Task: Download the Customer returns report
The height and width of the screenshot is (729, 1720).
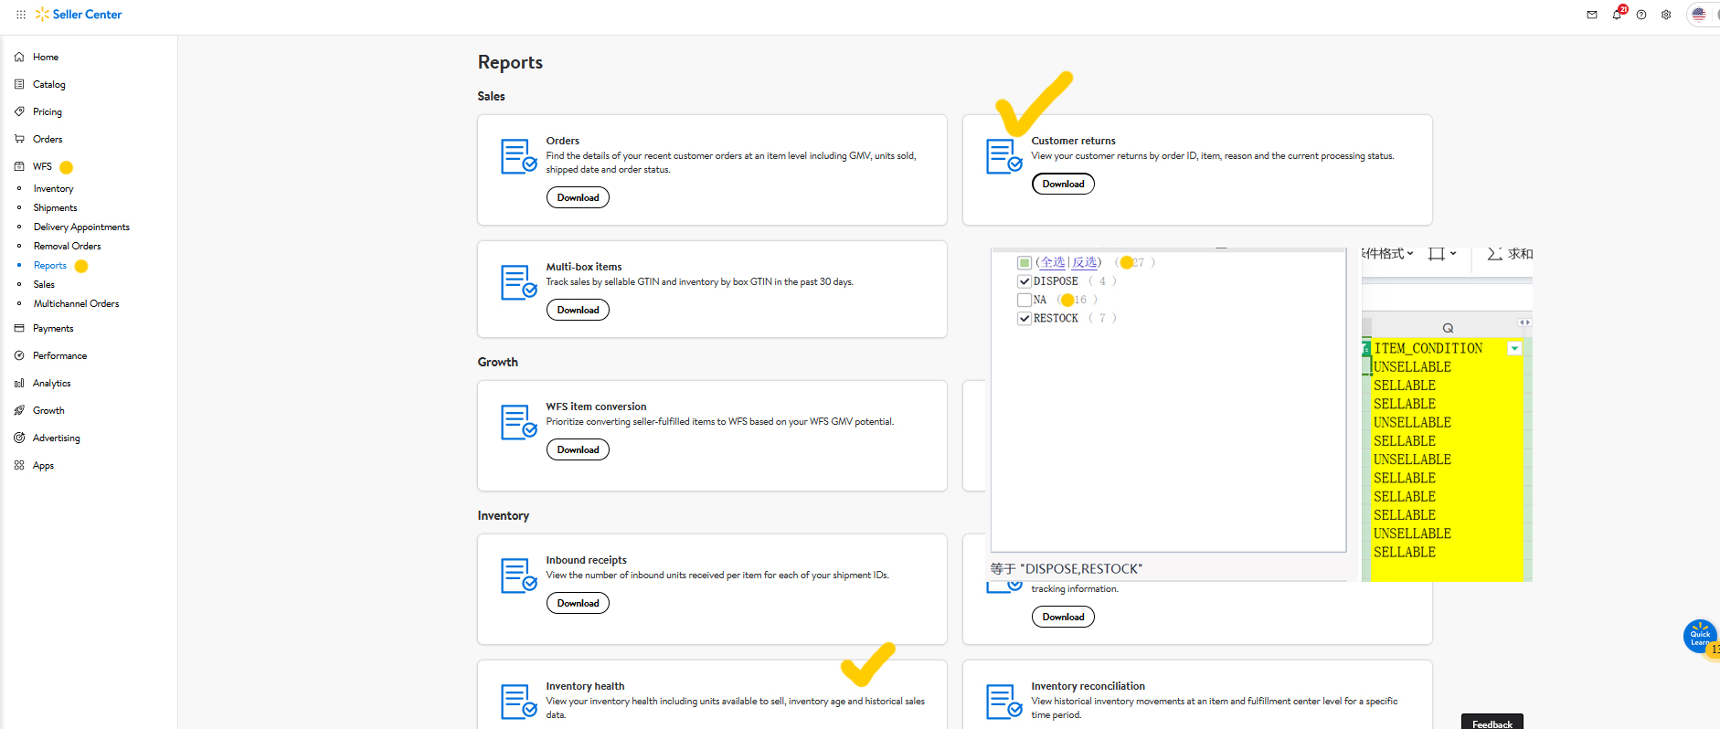Action: point(1063,184)
